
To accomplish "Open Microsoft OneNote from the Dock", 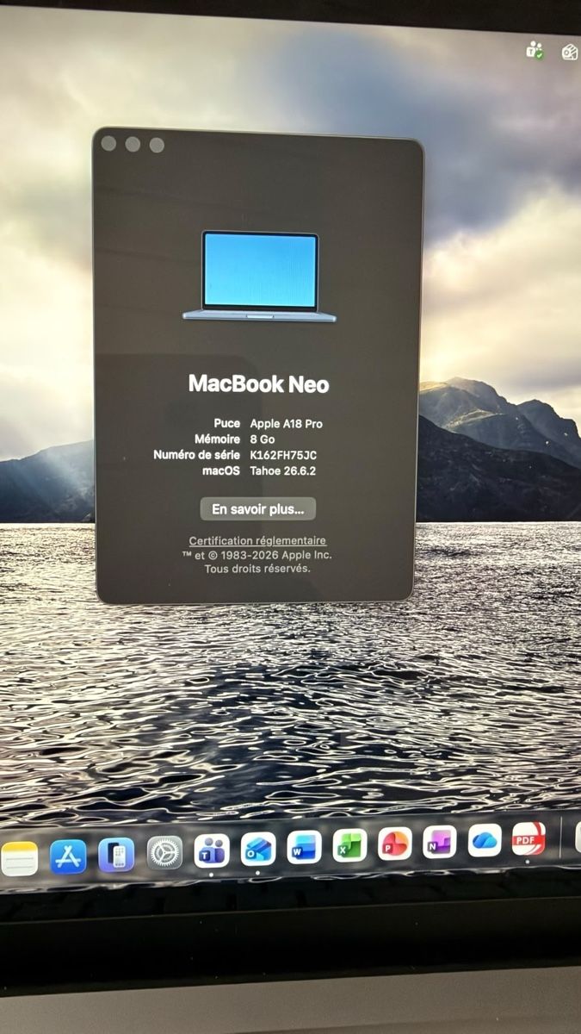I will [x=440, y=842].
